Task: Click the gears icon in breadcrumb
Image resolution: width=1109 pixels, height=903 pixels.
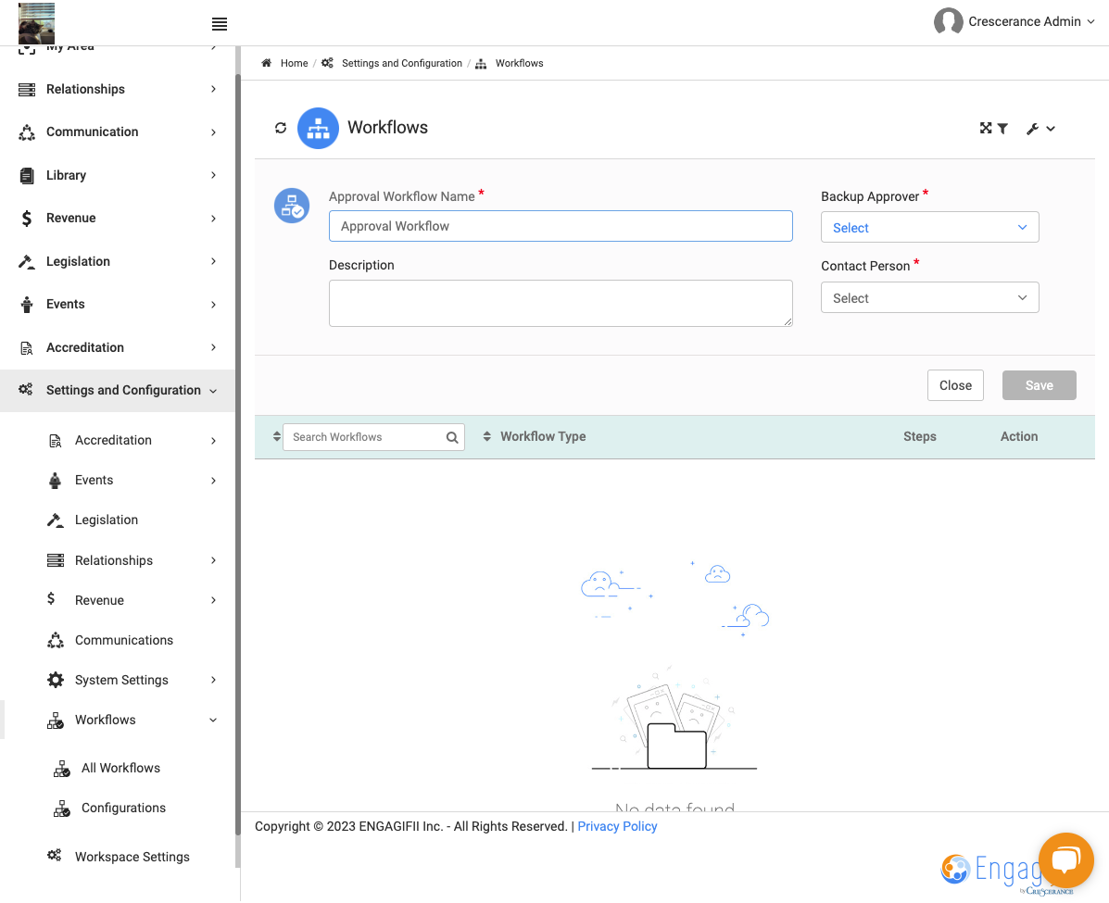Action: click(327, 63)
